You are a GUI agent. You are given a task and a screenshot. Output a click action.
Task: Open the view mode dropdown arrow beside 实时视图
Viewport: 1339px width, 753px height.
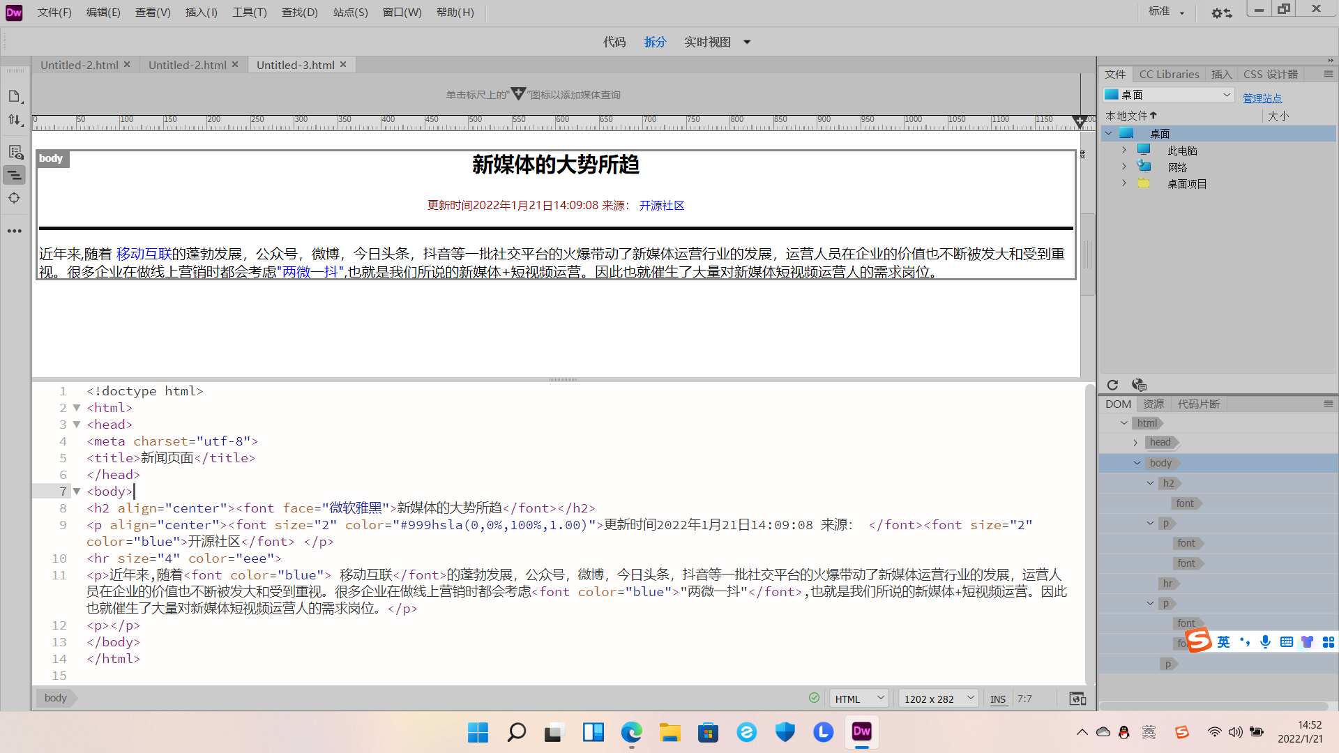coord(747,42)
